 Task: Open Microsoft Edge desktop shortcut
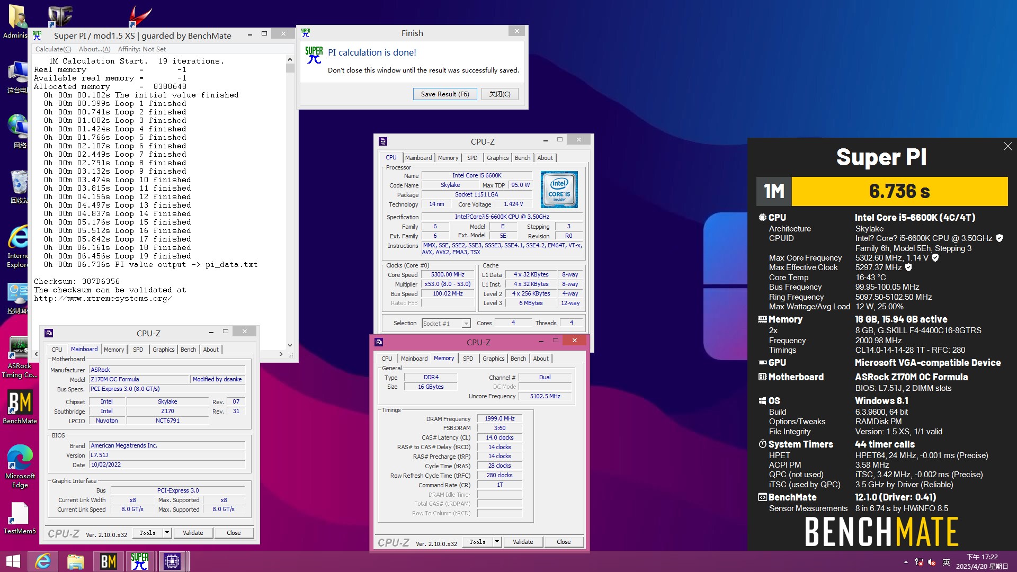tap(20, 466)
